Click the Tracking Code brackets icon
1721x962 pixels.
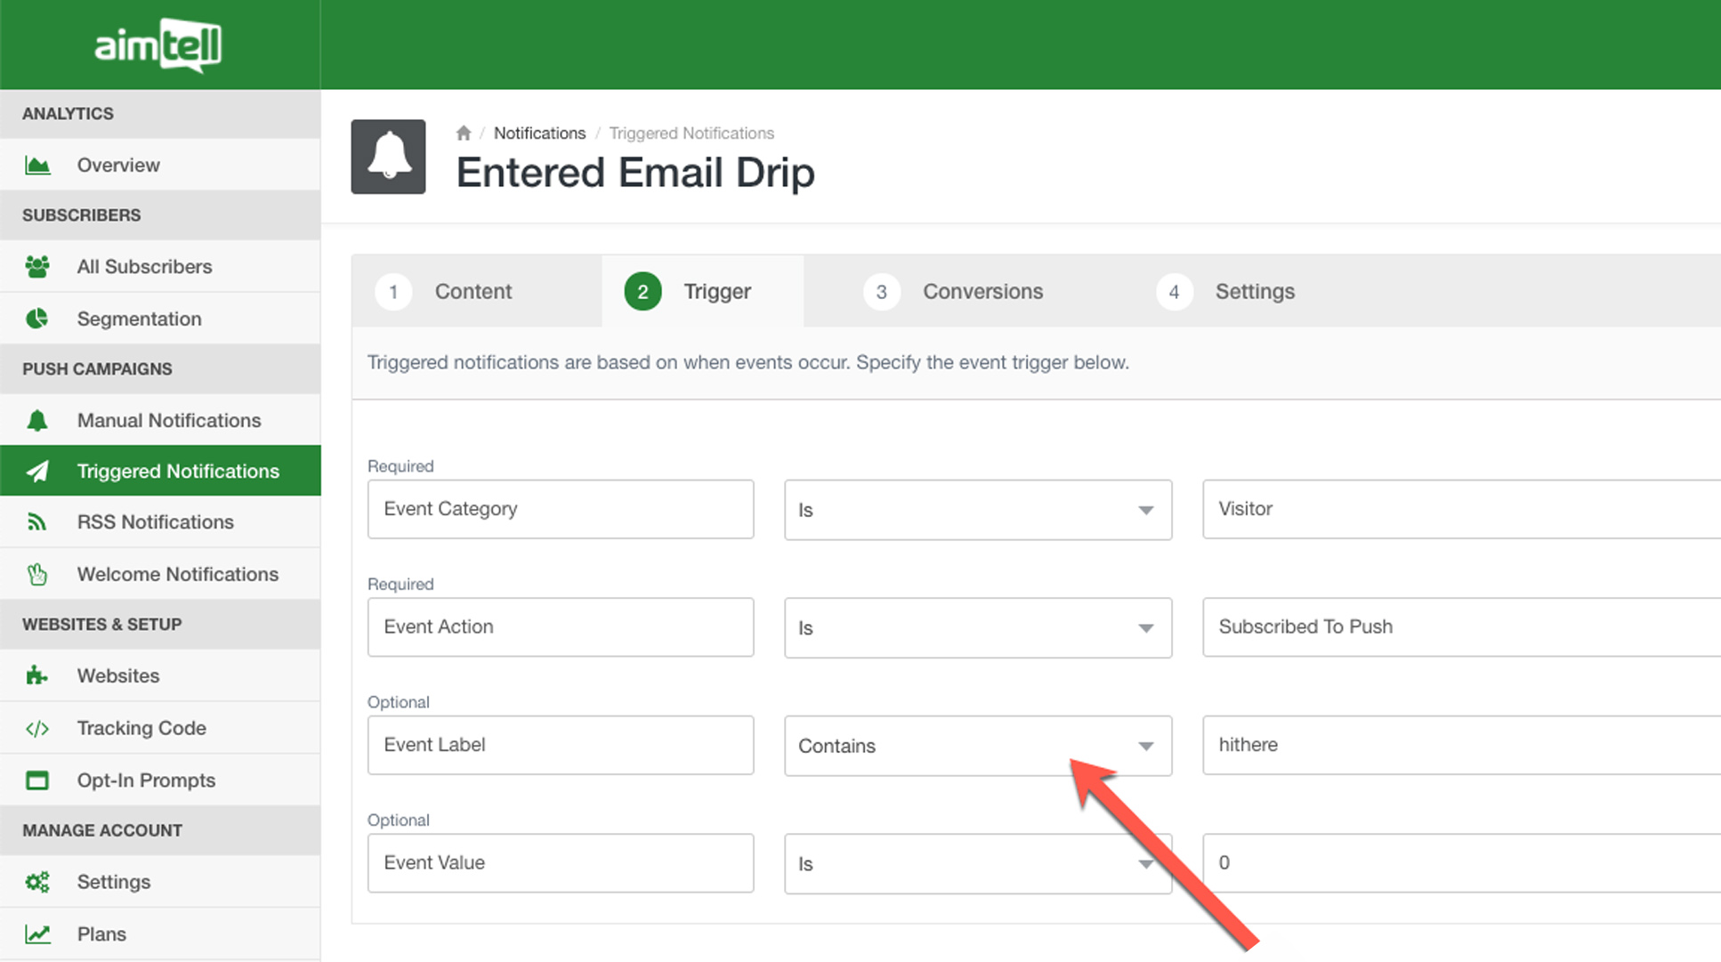[37, 729]
